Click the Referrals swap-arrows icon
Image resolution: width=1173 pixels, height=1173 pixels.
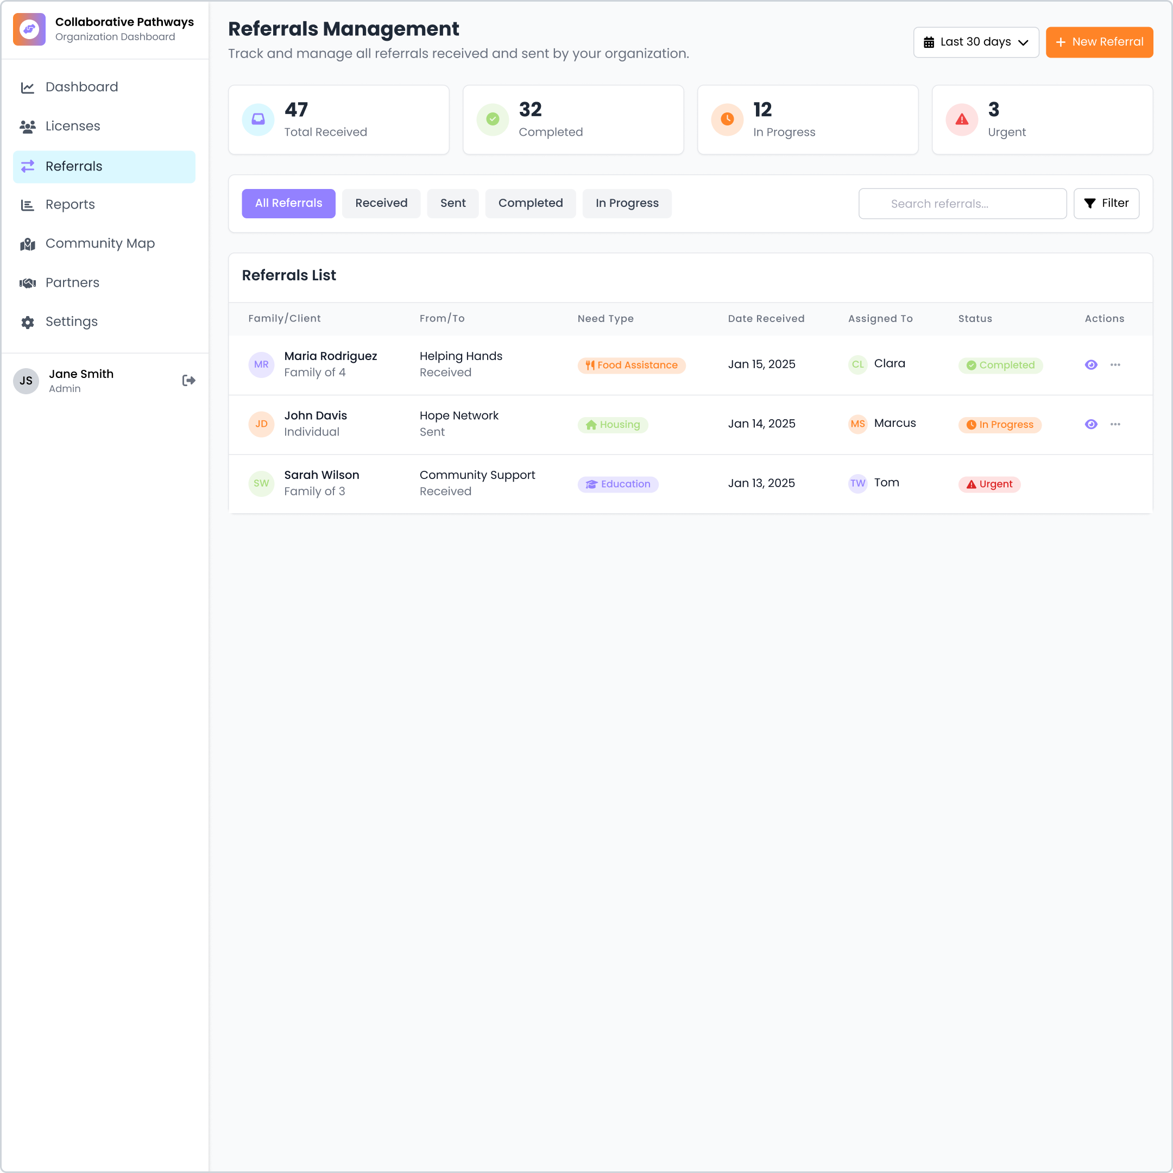coord(28,166)
